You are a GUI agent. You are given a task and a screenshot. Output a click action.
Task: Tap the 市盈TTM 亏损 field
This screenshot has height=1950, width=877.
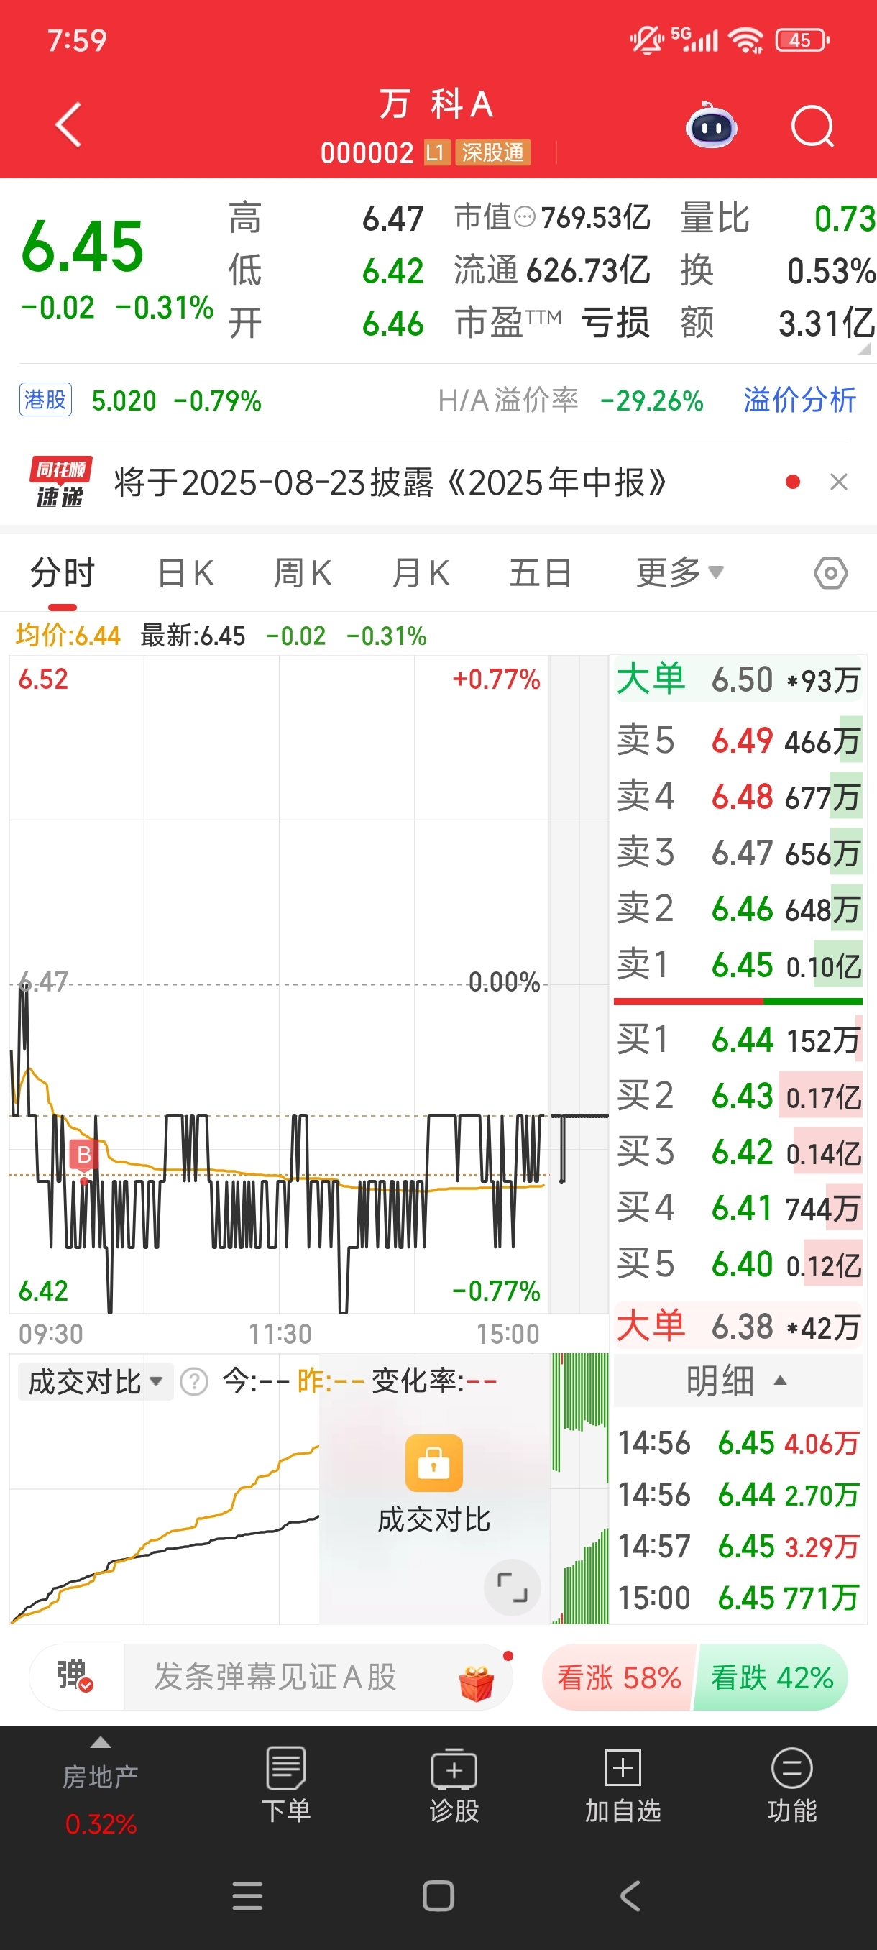coord(551,324)
